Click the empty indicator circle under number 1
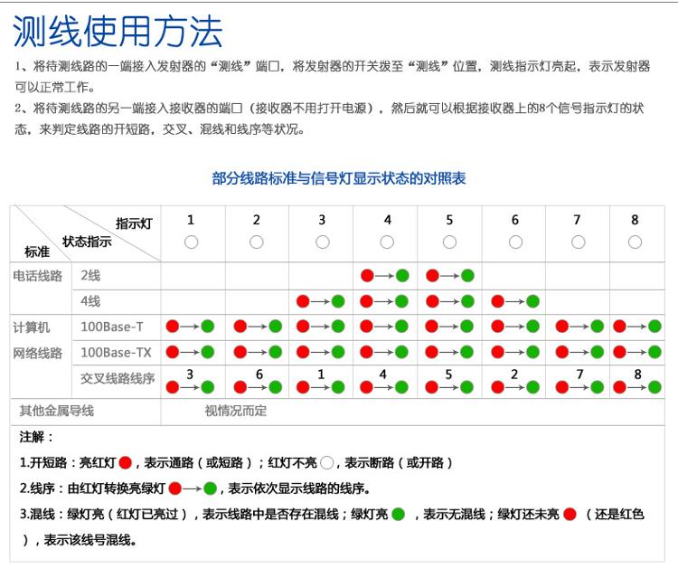 pyautogui.click(x=191, y=242)
